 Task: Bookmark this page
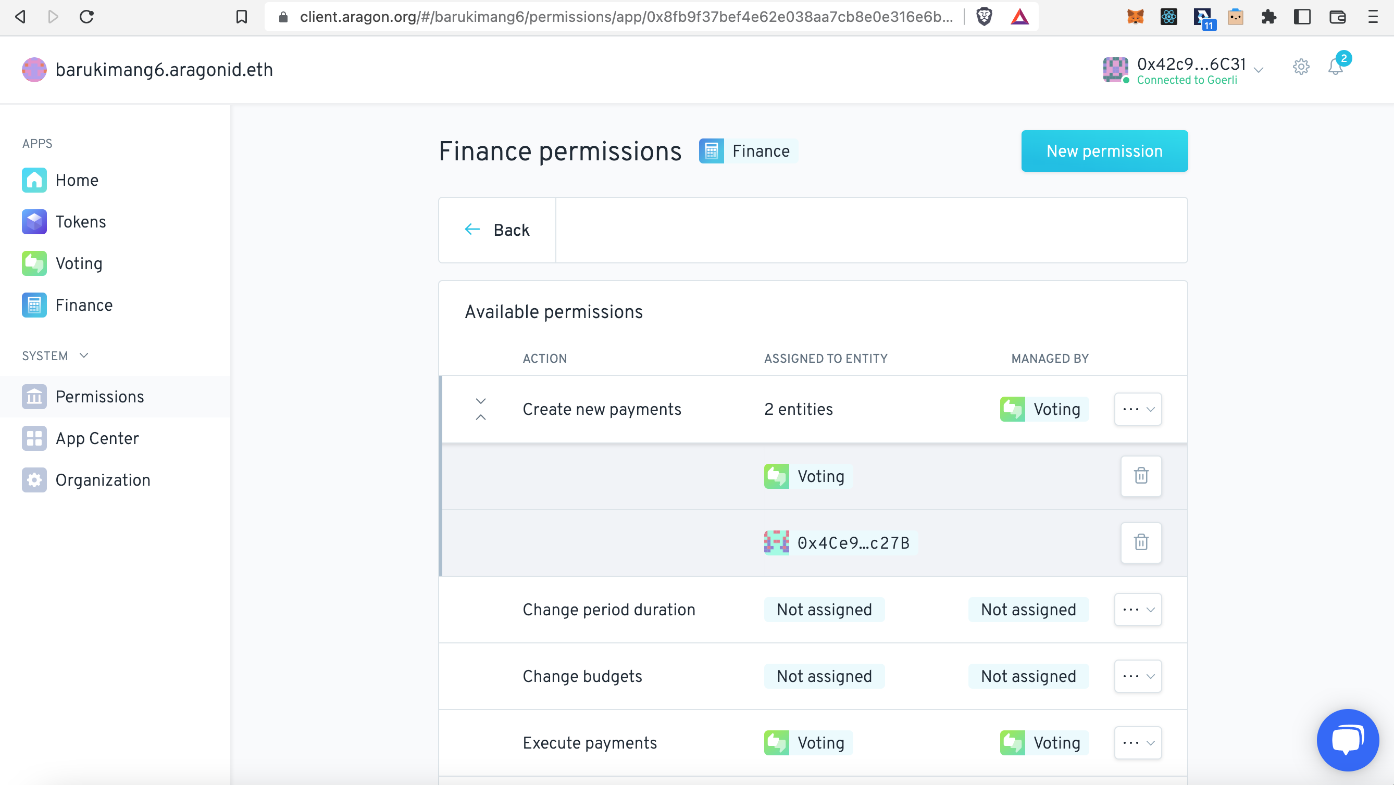(x=241, y=17)
